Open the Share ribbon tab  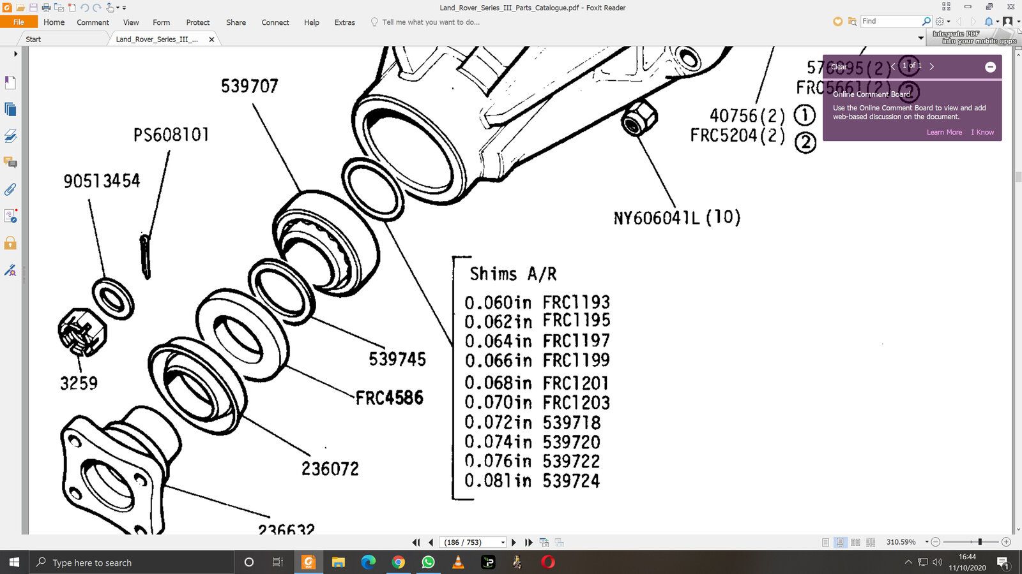[236, 22]
